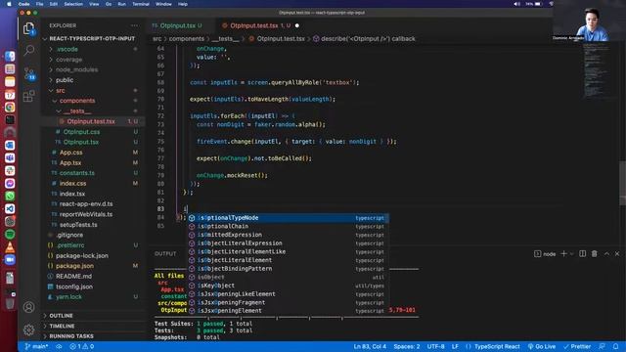The image size is (626, 352).
Task: Open the Accounts menu icon
Action: tap(28, 307)
